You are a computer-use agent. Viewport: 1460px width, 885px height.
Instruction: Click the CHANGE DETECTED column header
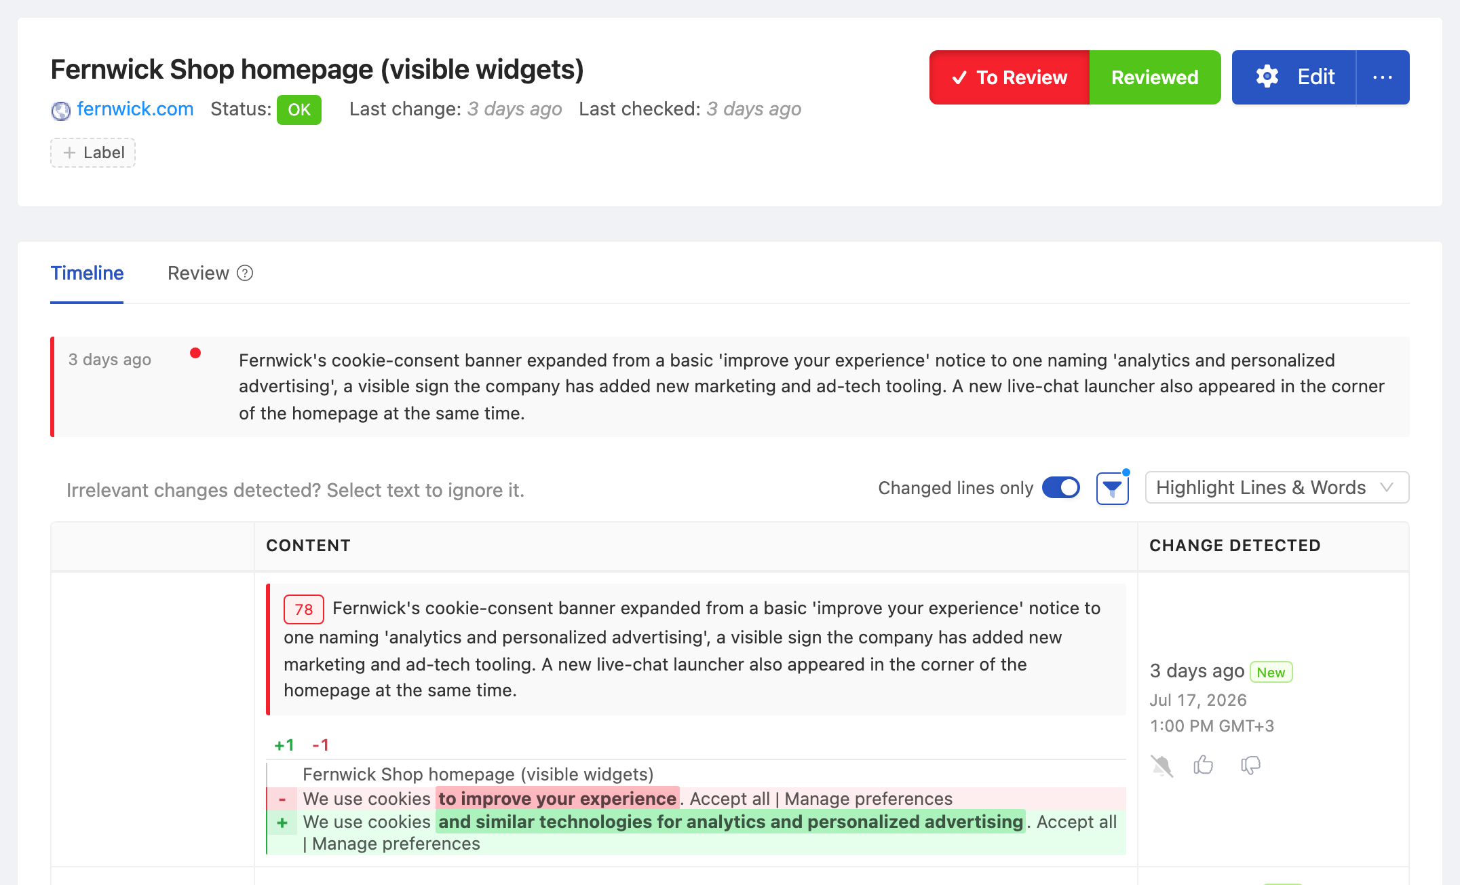pos(1235,546)
